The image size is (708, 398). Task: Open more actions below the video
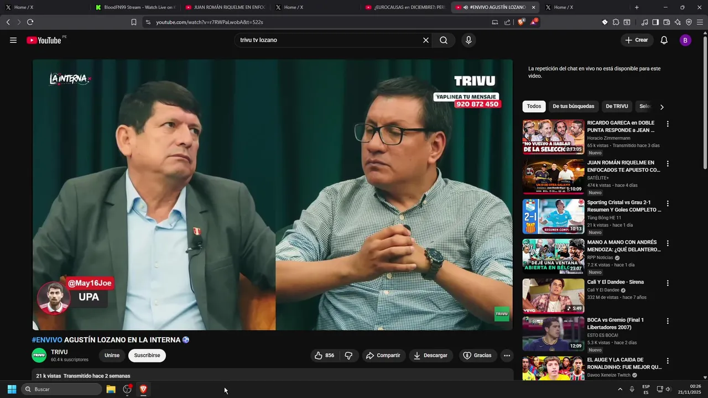(x=507, y=355)
